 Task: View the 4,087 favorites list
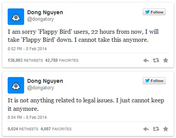coord(56,129)
